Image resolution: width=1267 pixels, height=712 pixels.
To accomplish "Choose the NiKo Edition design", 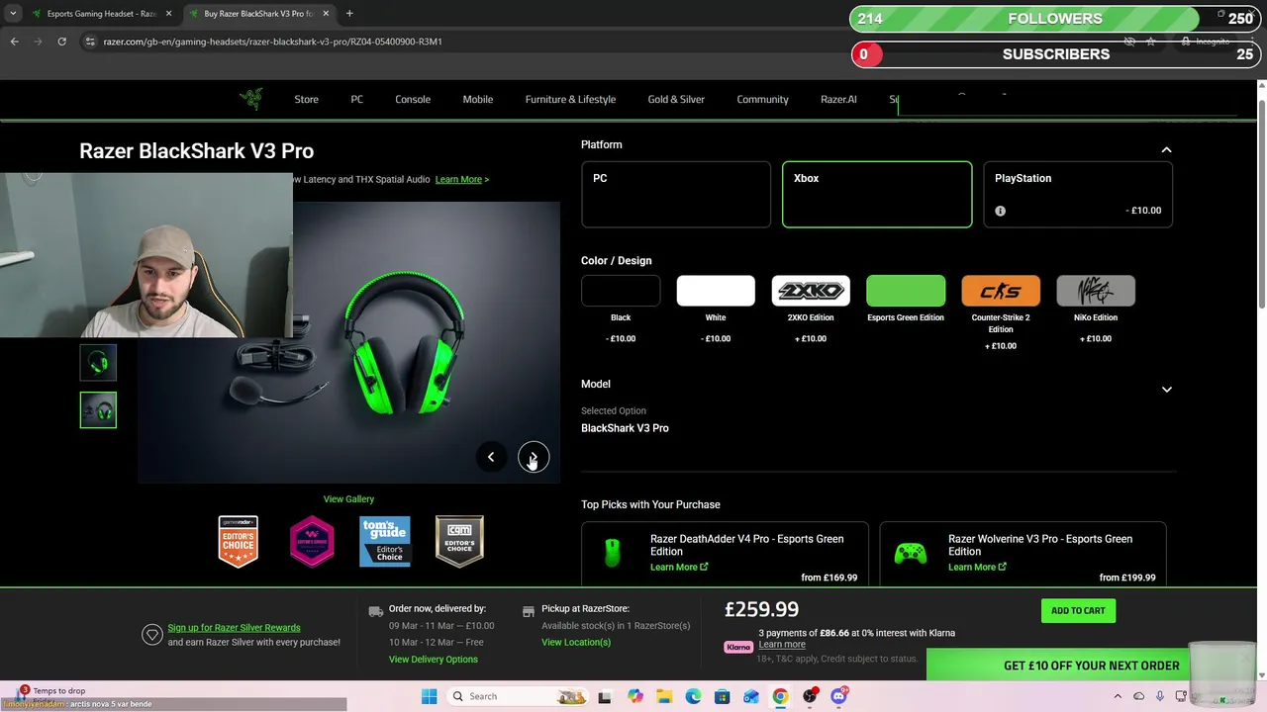I will point(1096,291).
